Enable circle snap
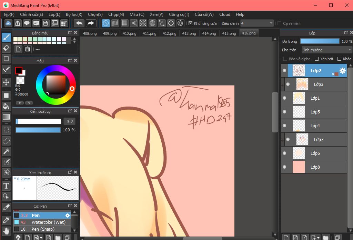Screen dimensions: 353x240 coord(152,23)
